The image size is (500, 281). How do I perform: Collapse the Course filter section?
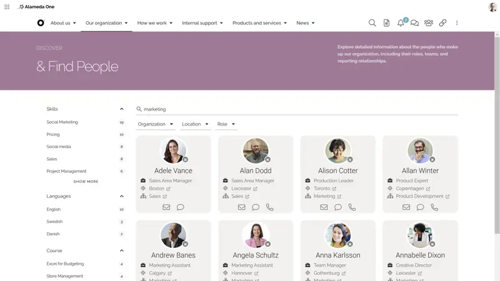click(121, 251)
